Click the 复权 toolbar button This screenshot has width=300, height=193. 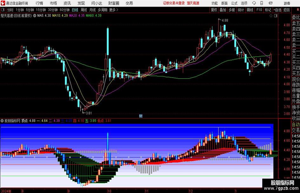pos(214,10)
